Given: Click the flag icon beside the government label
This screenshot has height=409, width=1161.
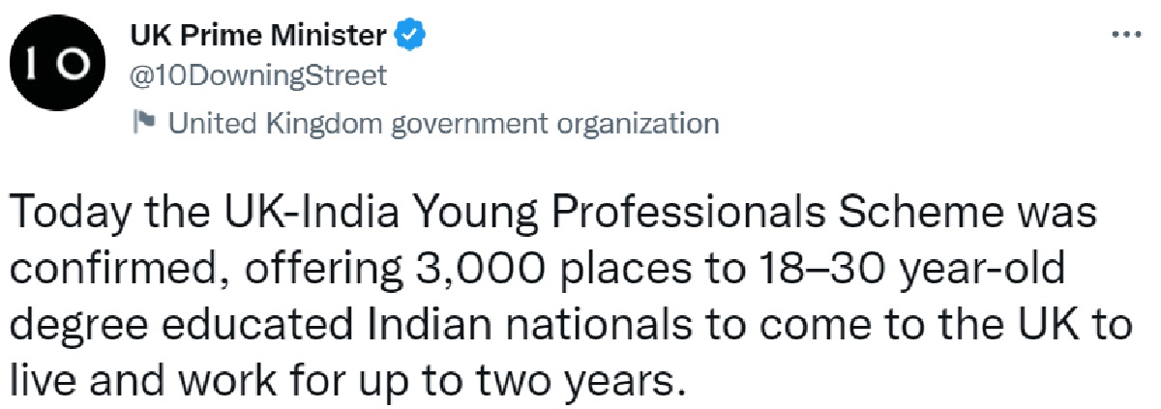Looking at the screenshot, I should (x=144, y=123).
